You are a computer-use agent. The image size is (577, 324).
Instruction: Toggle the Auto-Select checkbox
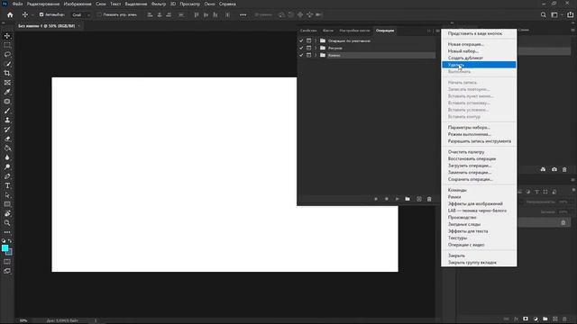(x=41, y=14)
